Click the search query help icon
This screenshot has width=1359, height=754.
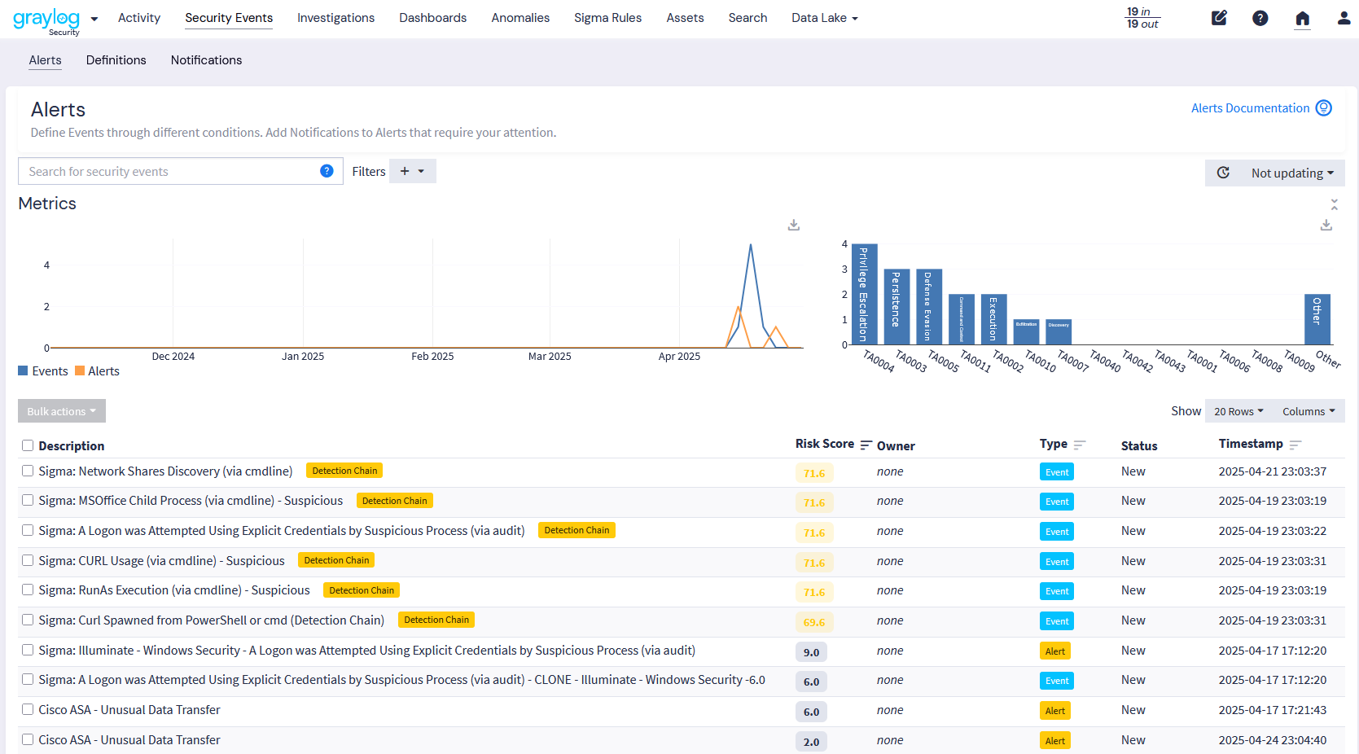[x=327, y=171]
